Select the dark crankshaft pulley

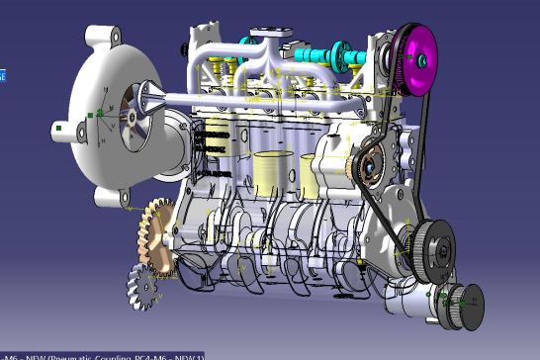click(x=434, y=252)
